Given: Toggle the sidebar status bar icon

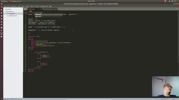Looking at the screenshot, I should (5, 99).
